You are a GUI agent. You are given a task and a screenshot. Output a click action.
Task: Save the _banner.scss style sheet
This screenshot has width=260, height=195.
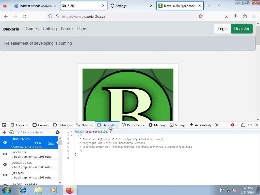51,143
